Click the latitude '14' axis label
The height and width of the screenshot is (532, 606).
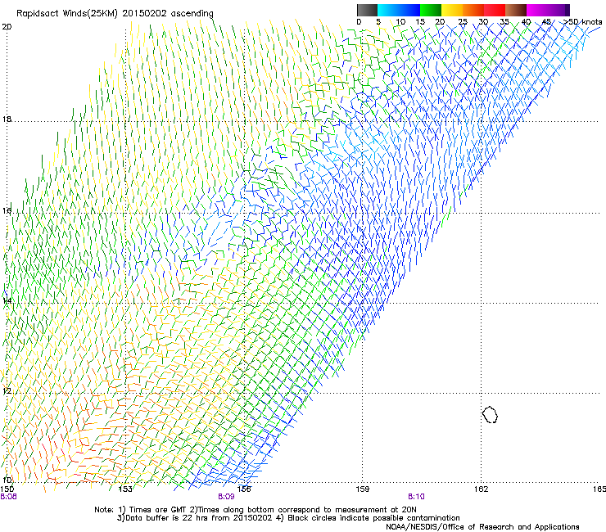pyautogui.click(x=7, y=300)
